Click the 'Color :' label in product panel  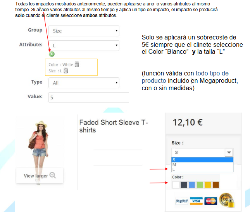pyautogui.click(x=178, y=177)
